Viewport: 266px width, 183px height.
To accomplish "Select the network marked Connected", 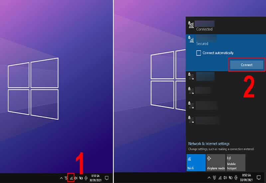I will pyautogui.click(x=226, y=26).
